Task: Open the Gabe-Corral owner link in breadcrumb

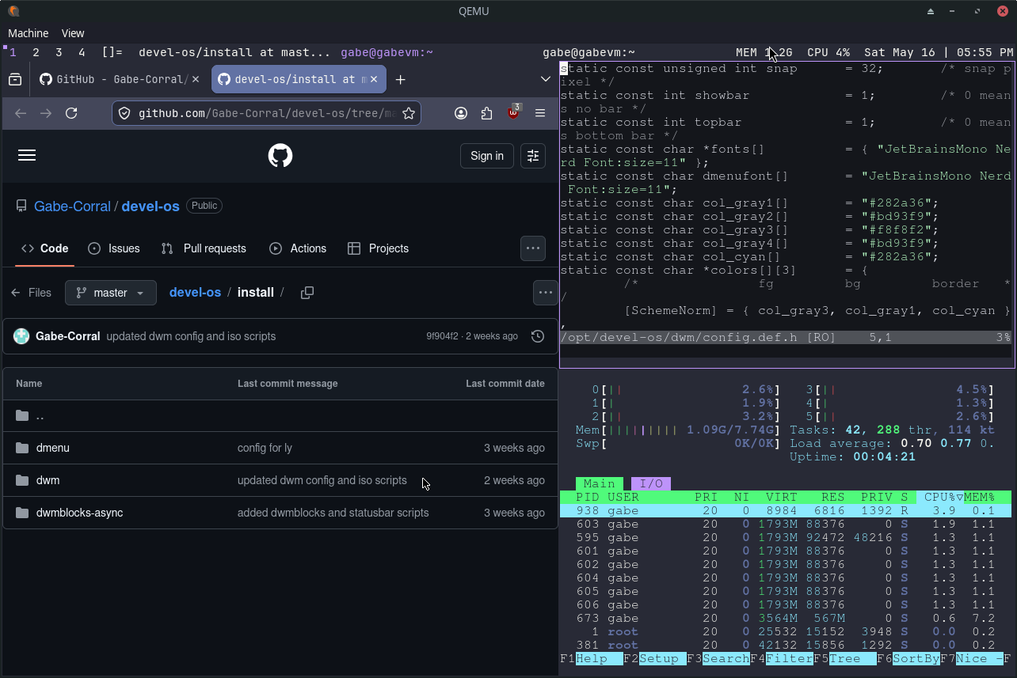Action: point(72,206)
